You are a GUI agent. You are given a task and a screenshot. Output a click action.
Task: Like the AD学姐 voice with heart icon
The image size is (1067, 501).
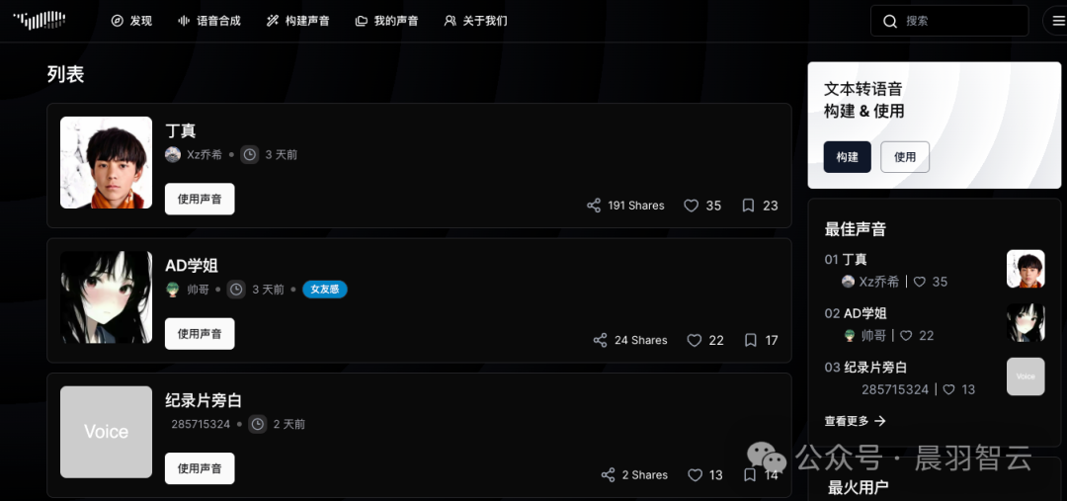694,340
